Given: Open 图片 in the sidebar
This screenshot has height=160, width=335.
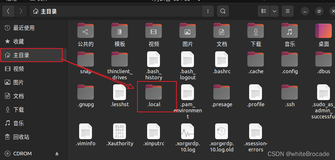Looking at the screenshot, I should coord(34,82).
